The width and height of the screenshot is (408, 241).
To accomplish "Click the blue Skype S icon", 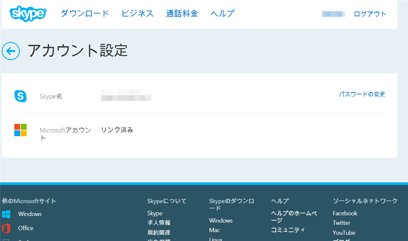I will [x=21, y=96].
